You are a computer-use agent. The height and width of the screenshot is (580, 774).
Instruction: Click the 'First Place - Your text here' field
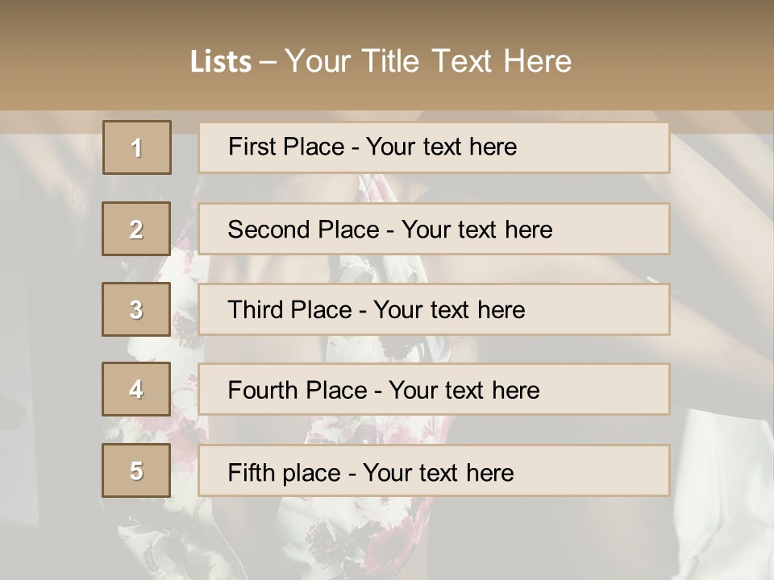(434, 147)
